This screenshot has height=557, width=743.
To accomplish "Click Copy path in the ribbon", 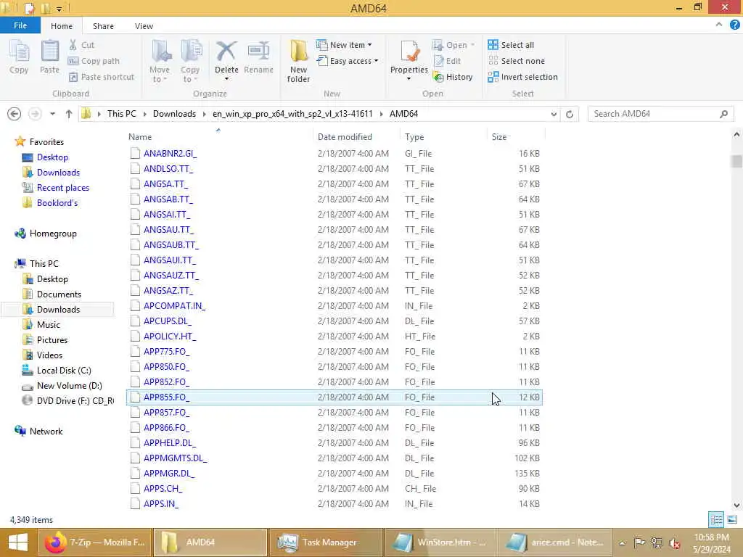I will [94, 61].
